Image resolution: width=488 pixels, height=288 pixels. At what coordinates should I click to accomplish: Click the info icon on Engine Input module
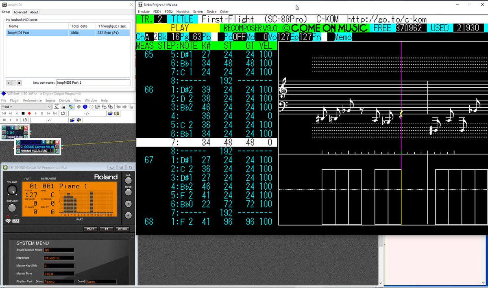coord(12,128)
